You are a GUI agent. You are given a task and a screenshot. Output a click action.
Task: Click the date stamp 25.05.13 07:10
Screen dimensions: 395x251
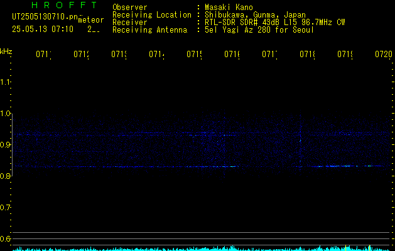(43, 29)
